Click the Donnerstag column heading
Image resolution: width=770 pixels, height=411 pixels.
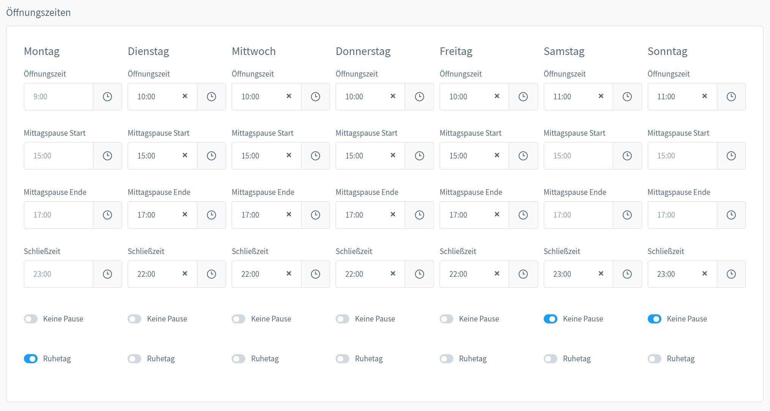click(x=363, y=51)
